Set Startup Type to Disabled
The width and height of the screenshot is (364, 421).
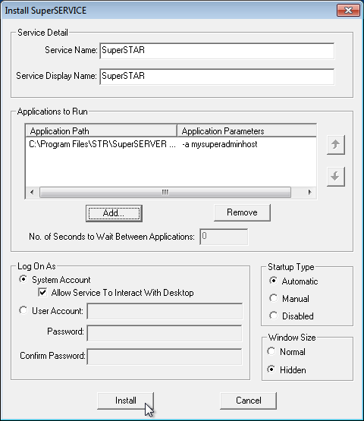coord(274,316)
